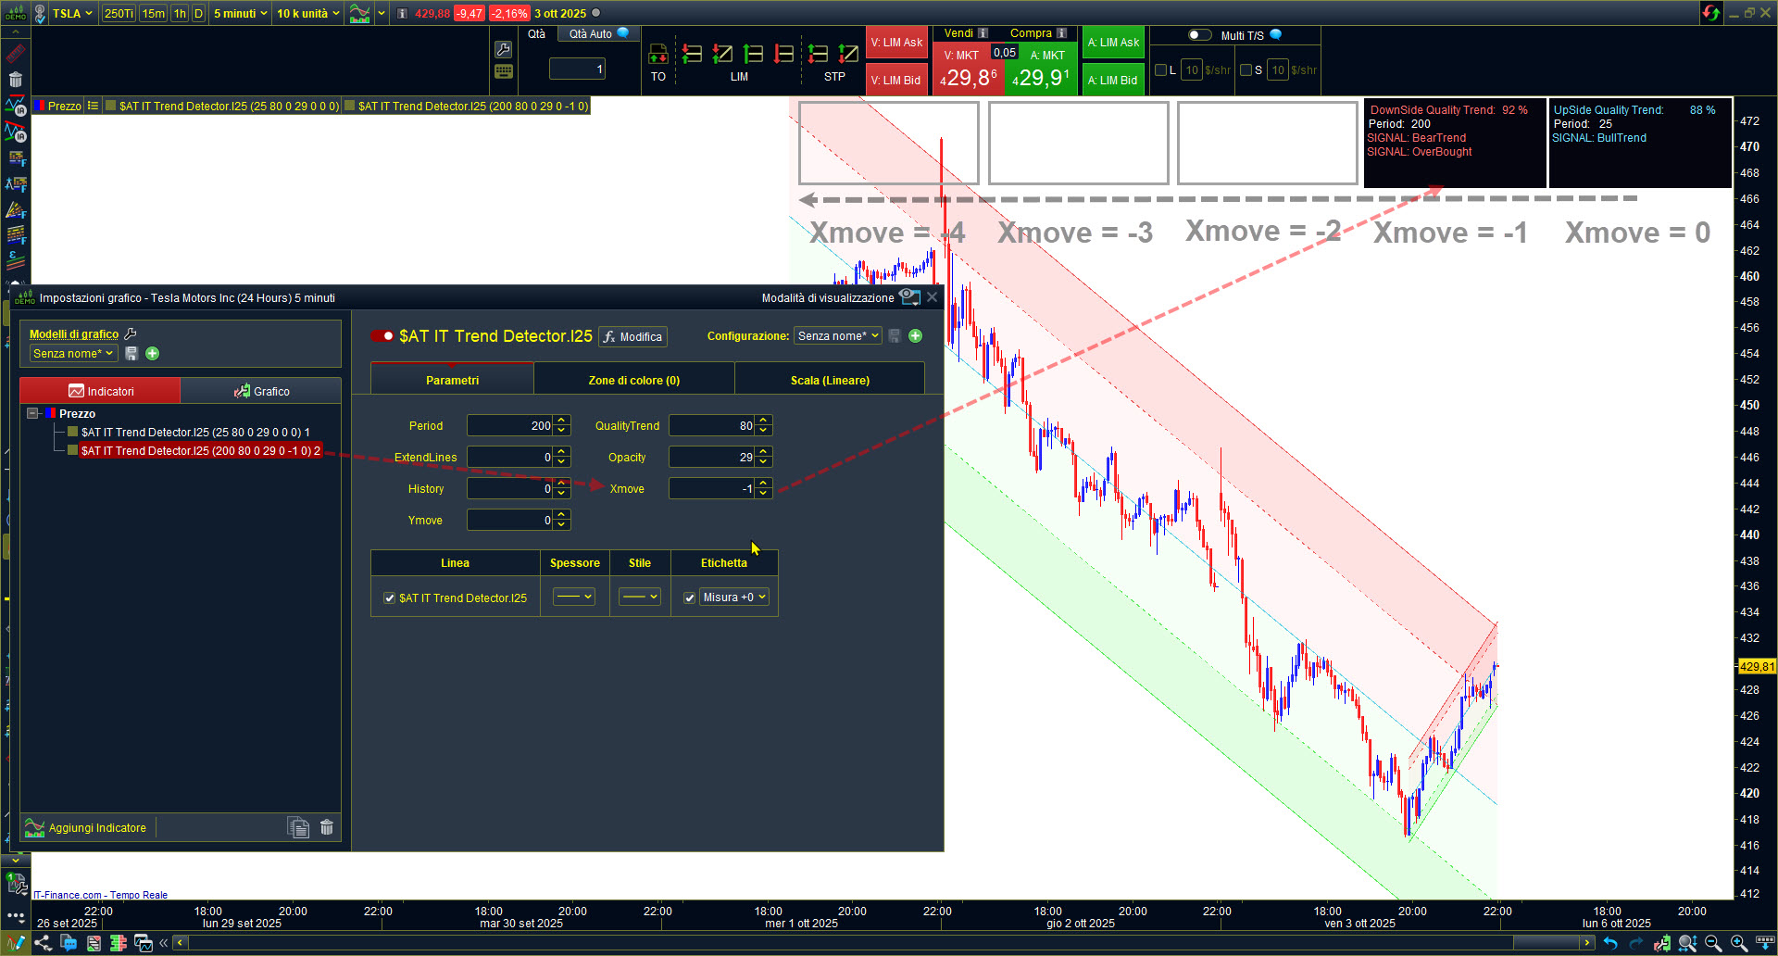The height and width of the screenshot is (956, 1778).
Task: Click the keyboard icon below the wrench
Action: (x=504, y=71)
